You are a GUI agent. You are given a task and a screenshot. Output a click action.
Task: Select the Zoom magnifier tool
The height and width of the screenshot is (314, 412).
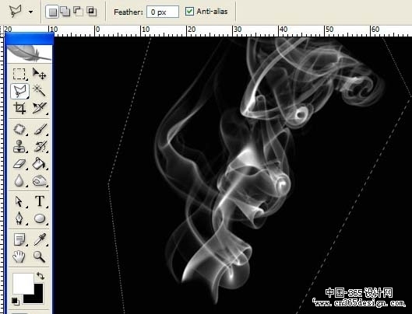[39, 256]
